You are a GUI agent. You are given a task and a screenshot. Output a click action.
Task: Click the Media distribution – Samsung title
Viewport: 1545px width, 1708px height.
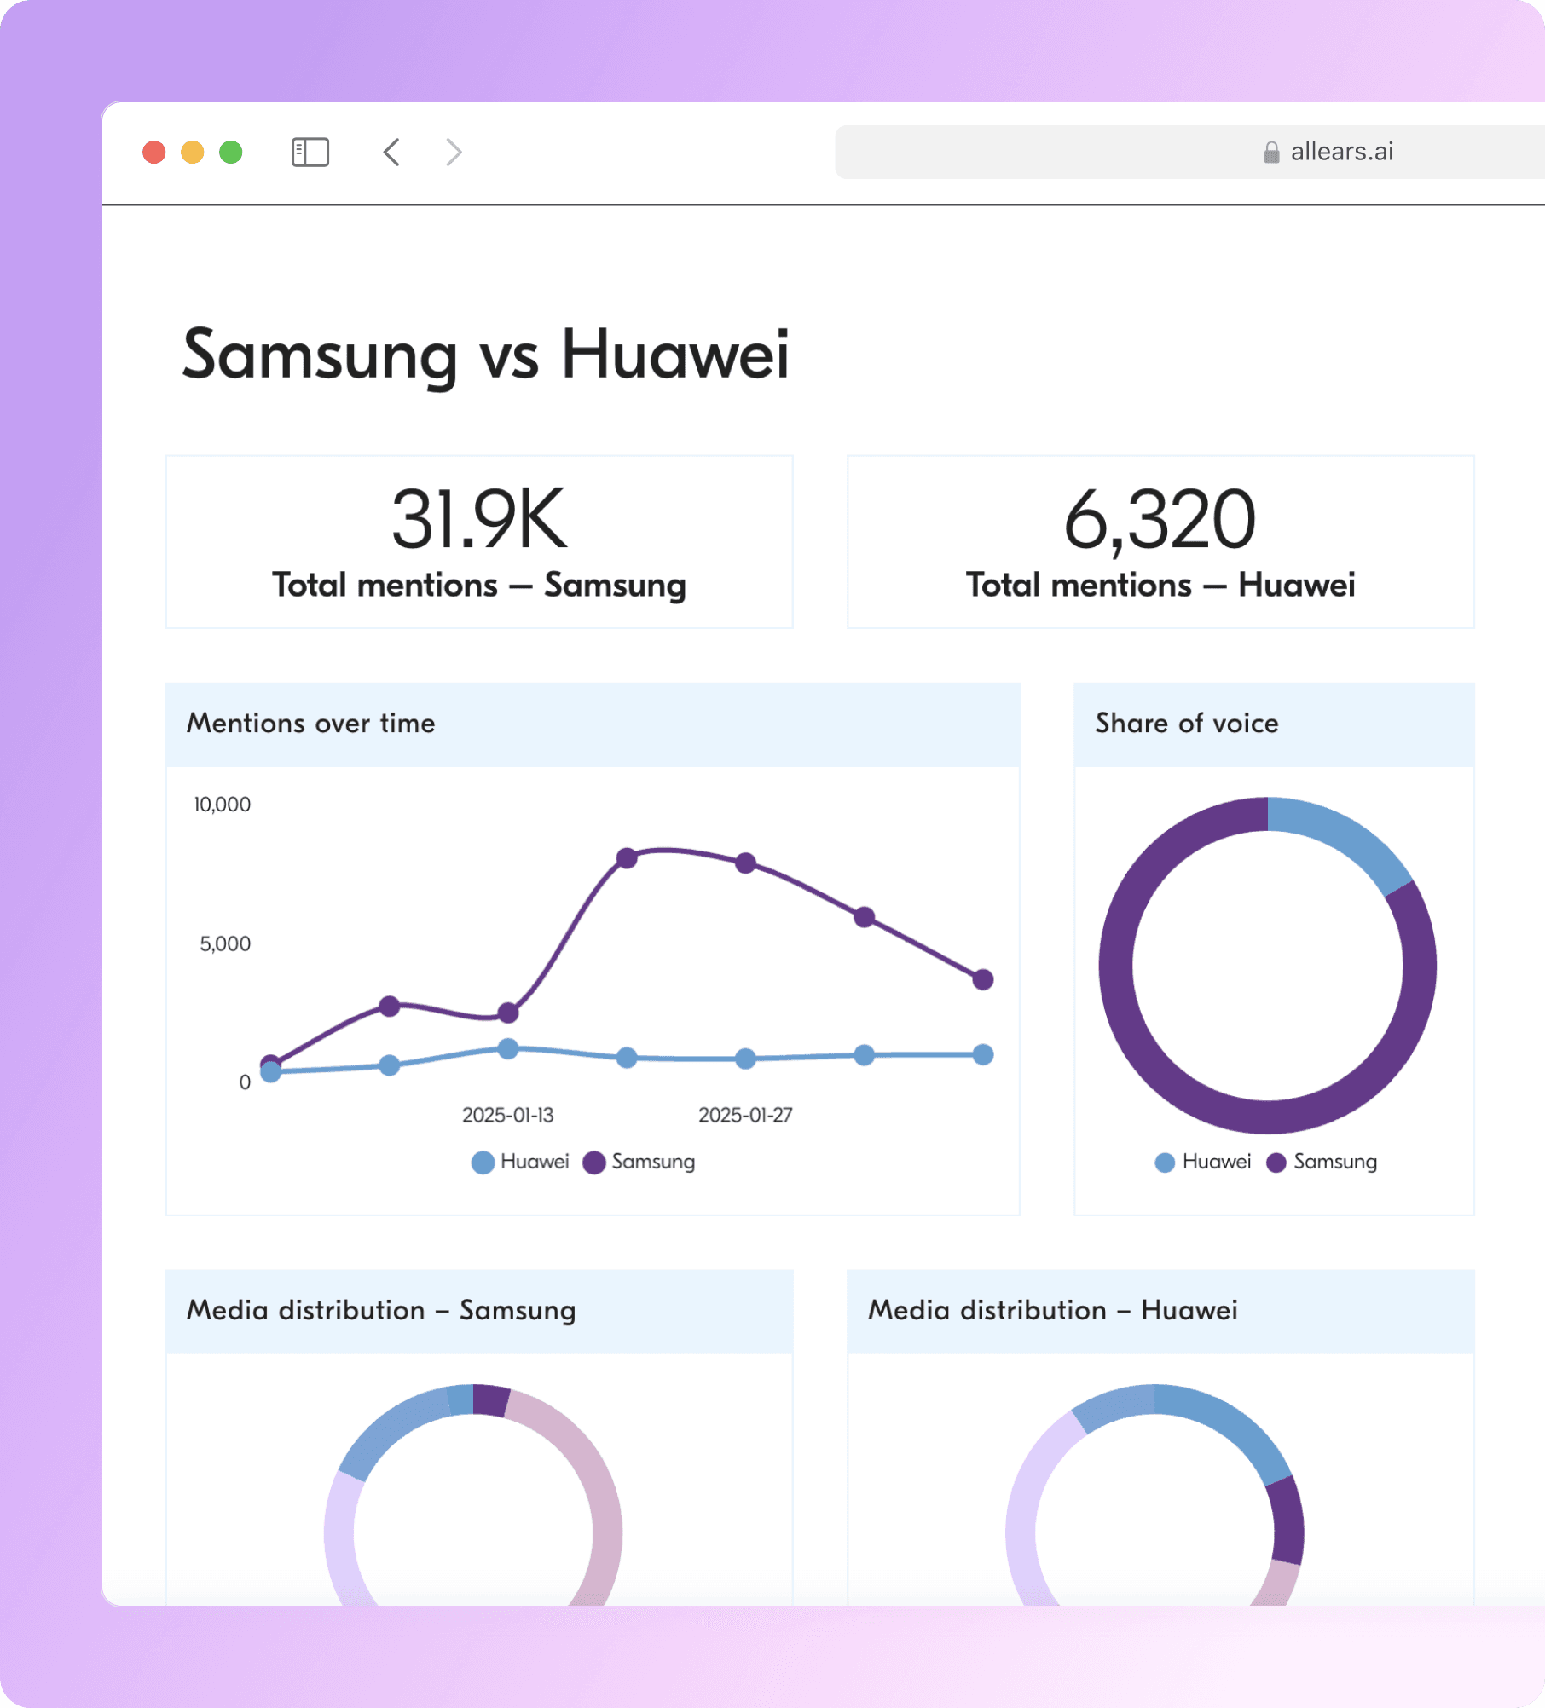point(381,1311)
